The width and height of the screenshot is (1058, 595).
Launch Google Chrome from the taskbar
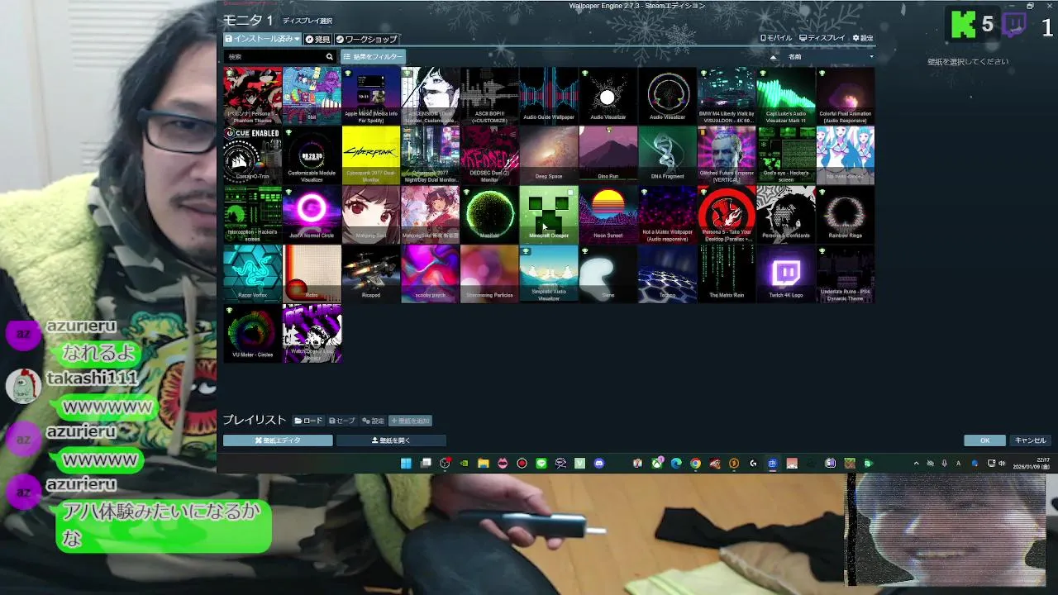(695, 464)
